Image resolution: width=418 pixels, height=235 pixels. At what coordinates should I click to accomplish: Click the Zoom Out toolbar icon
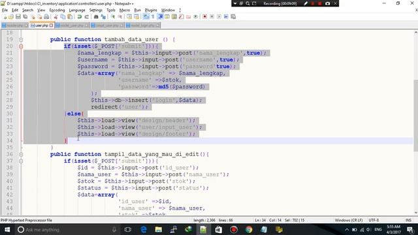(x=120, y=17)
